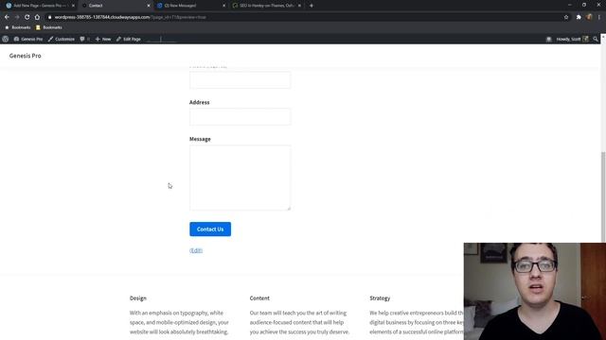Open the yellow Bookmarks folder
This screenshot has height=340, width=606.
point(48,27)
